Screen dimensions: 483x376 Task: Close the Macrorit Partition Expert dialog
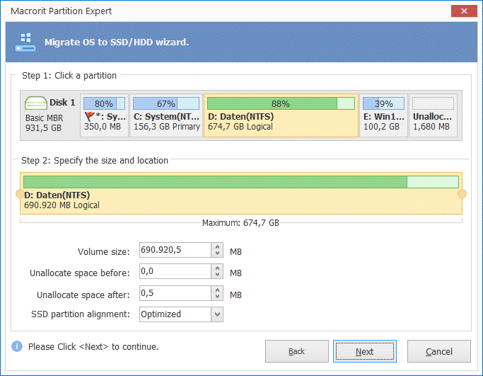point(464,11)
